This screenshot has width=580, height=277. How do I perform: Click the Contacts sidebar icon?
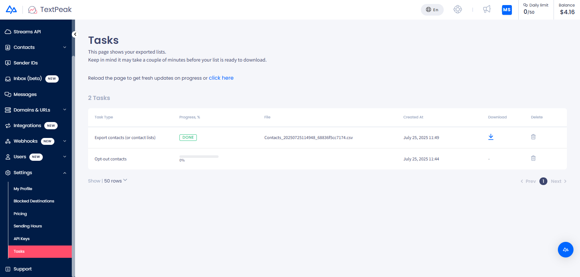pos(8,47)
